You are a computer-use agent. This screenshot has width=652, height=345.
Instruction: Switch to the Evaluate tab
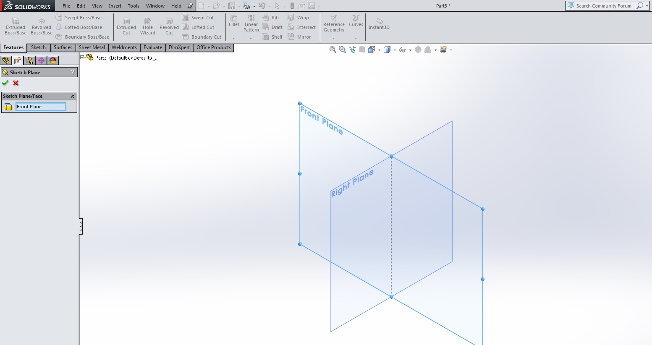pos(152,47)
